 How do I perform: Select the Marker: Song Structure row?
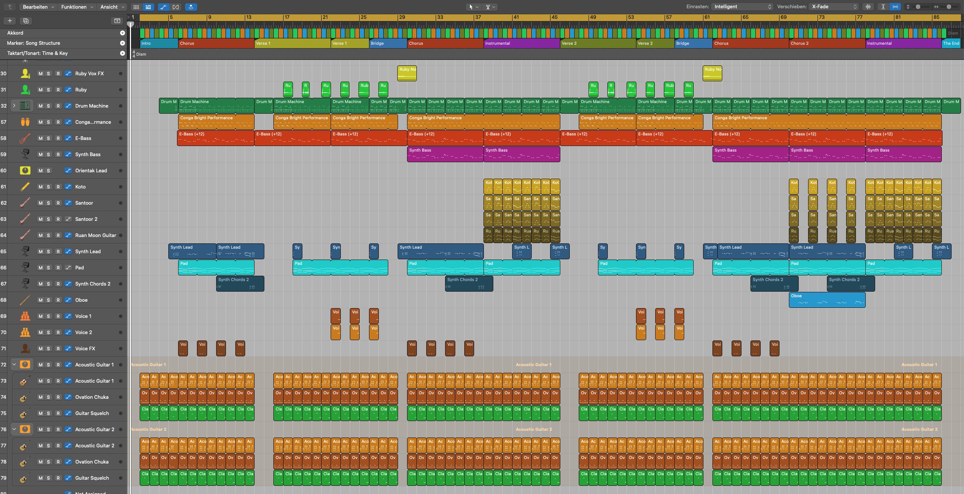(64, 43)
